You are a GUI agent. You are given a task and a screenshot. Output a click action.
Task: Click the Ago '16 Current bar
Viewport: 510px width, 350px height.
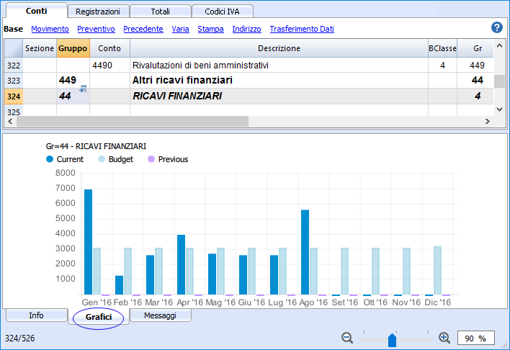point(305,252)
